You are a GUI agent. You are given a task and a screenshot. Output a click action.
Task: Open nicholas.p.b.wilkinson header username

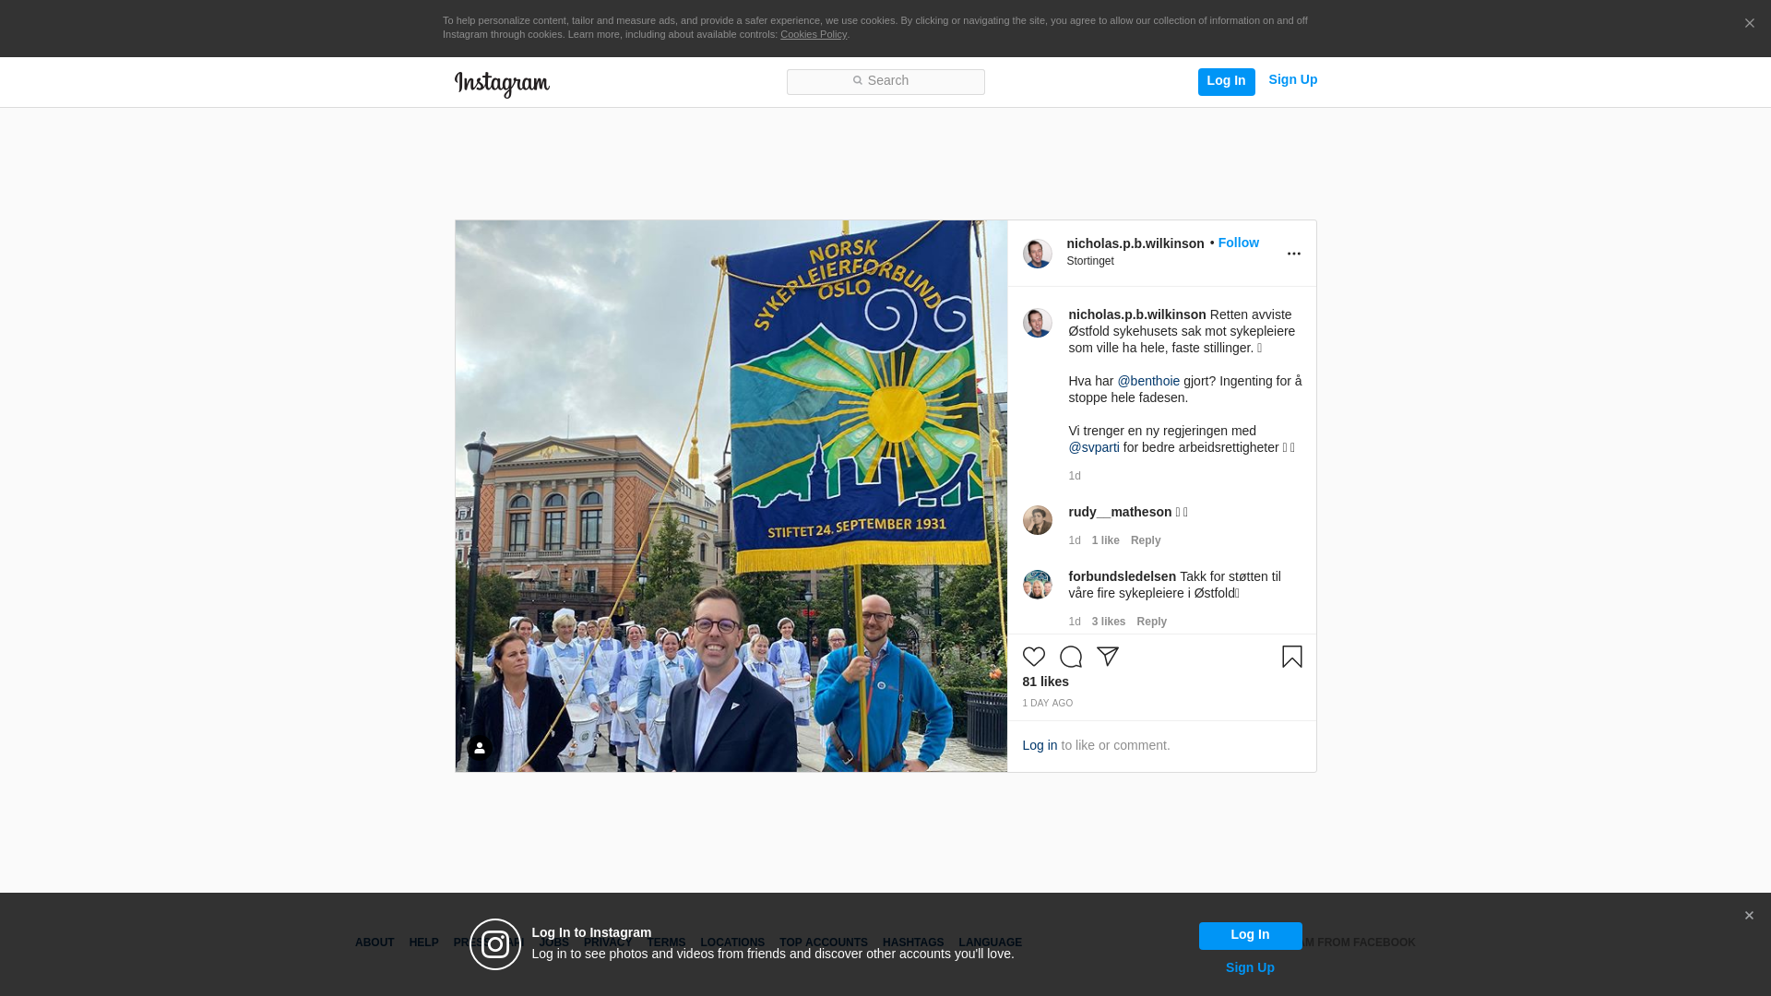[1135, 243]
